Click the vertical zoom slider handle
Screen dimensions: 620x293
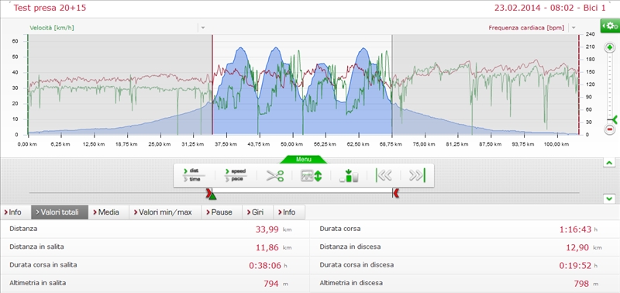[x=612, y=119]
